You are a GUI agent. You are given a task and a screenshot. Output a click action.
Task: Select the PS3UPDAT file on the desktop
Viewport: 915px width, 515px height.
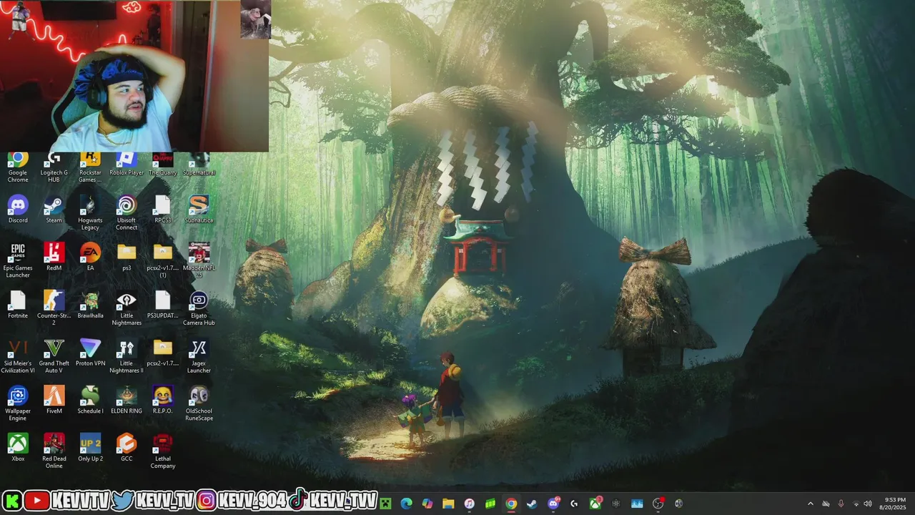(163, 305)
